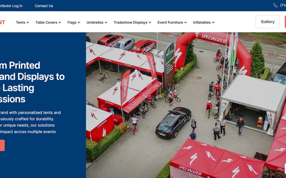Viewport: 286px width, 178px height.
Task: Open the Event Furniture menu
Action: click(172, 22)
